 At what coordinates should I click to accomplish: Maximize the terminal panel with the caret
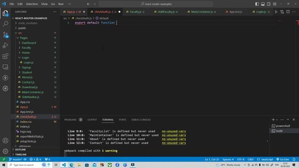tap(288, 119)
